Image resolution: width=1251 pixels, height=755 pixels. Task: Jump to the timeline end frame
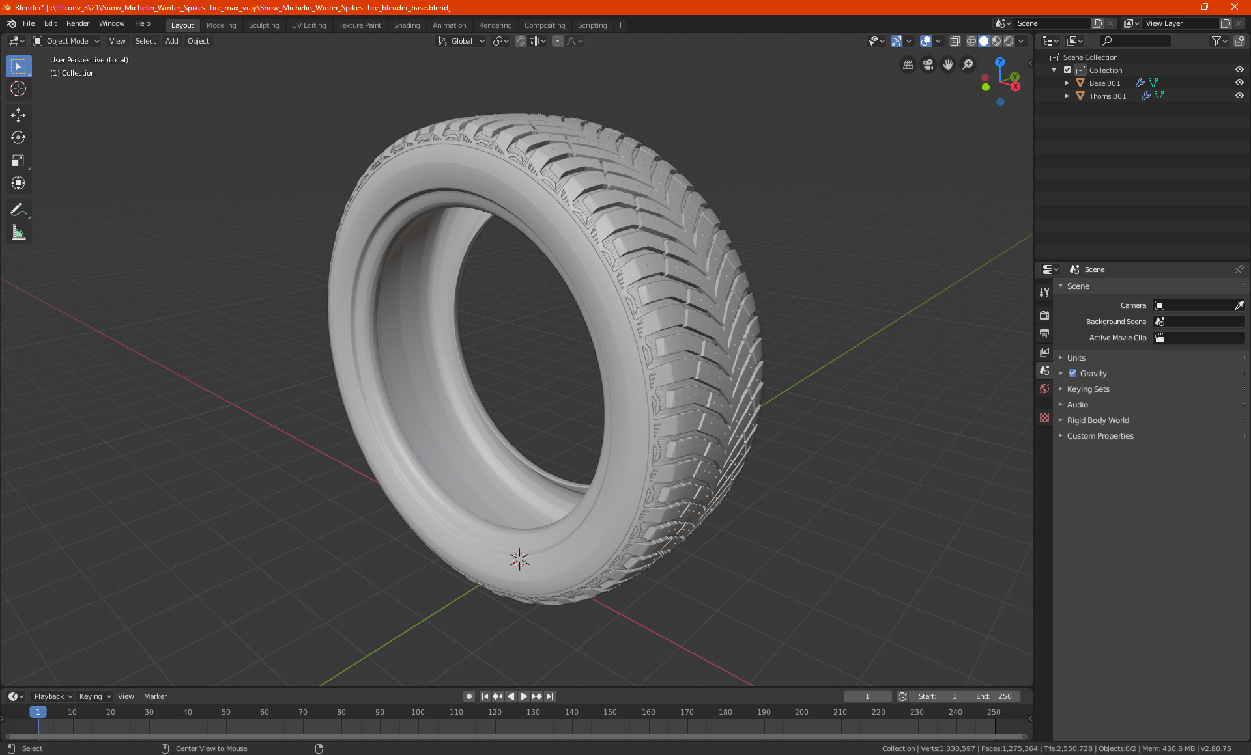pos(551,696)
